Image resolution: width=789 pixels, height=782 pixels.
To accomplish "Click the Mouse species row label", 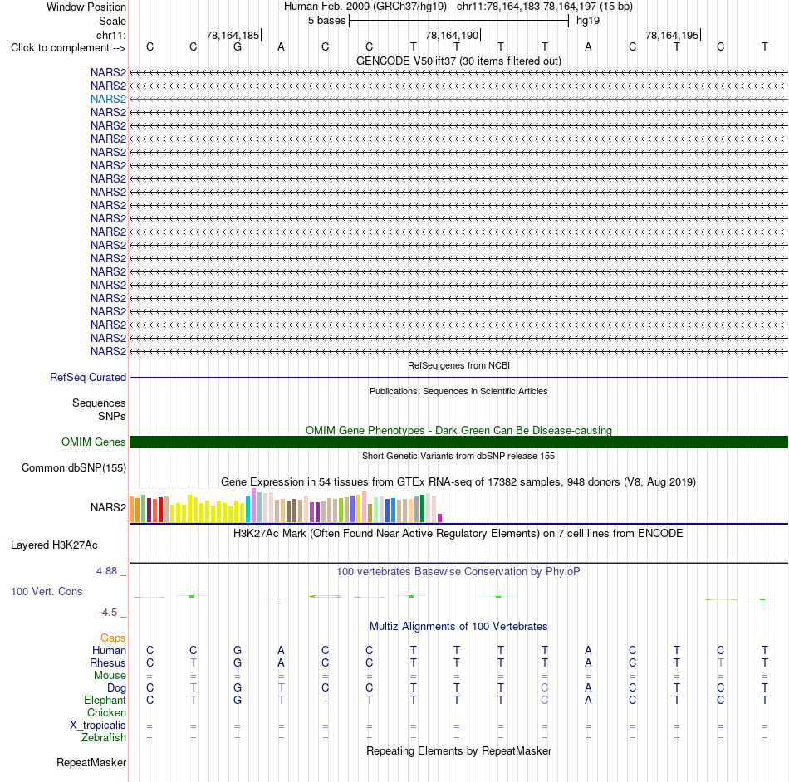I will pyautogui.click(x=110, y=676).
